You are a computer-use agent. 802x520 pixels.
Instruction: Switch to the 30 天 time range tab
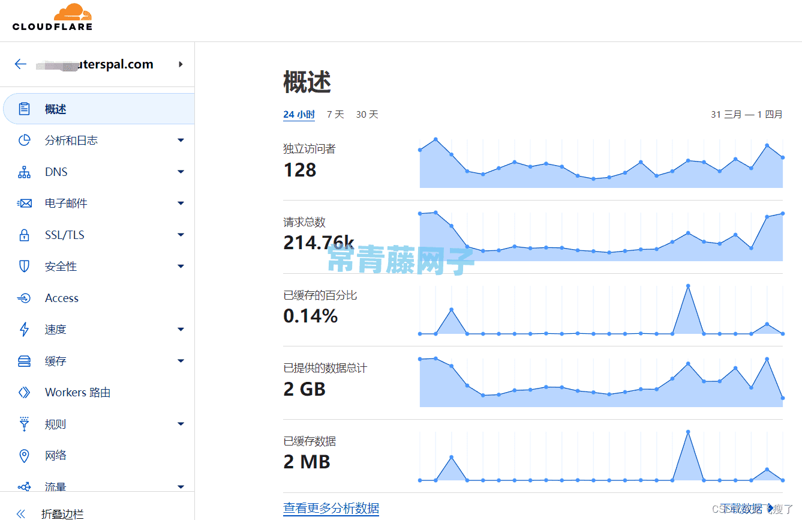367,114
